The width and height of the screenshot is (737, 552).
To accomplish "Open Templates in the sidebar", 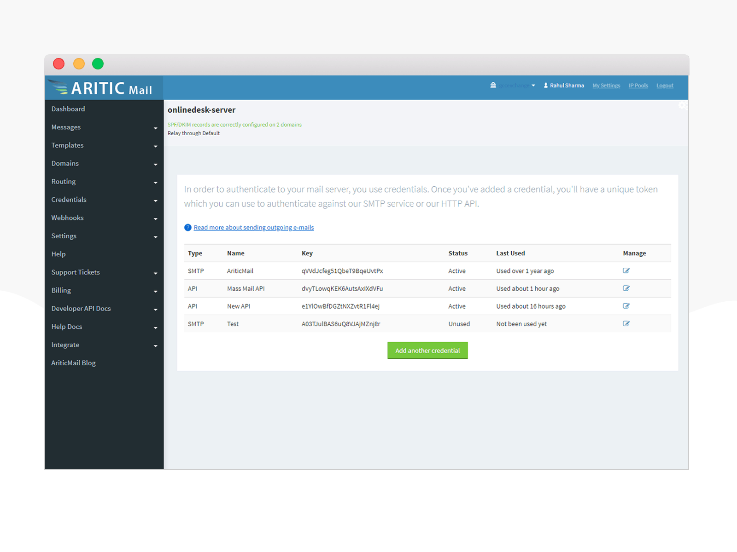I will pos(67,145).
